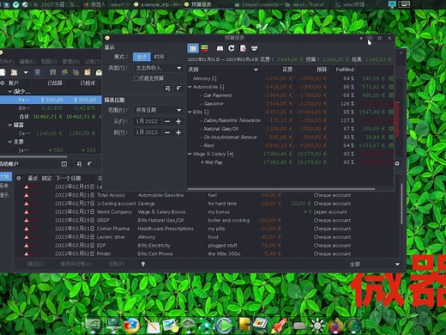The image size is (446, 335).
Task: Sort by the 花费 column header
Action: click(x=287, y=70)
